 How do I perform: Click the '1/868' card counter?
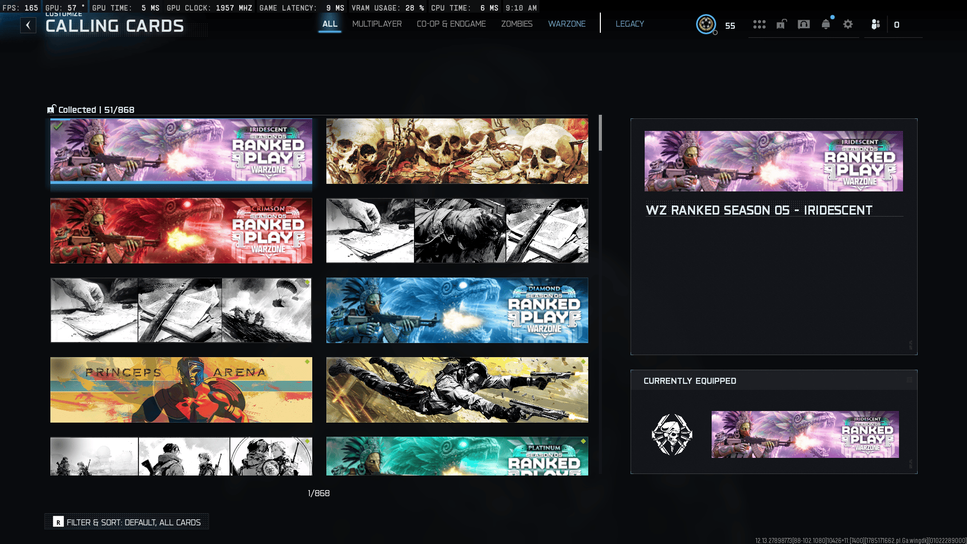319,493
